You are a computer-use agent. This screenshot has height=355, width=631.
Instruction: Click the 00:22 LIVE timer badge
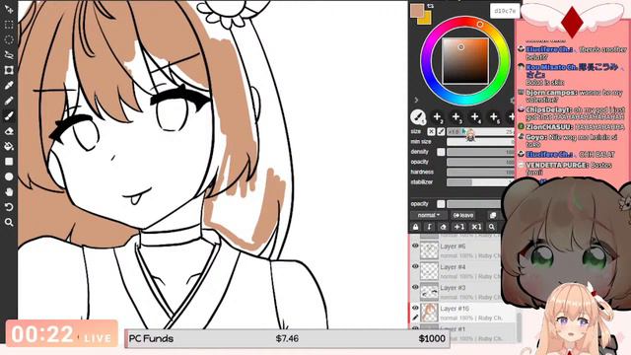pyautogui.click(x=61, y=333)
